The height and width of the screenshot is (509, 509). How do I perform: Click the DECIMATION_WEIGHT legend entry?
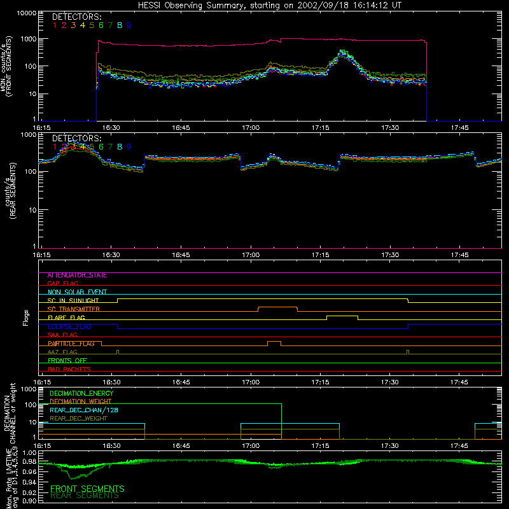(81, 401)
